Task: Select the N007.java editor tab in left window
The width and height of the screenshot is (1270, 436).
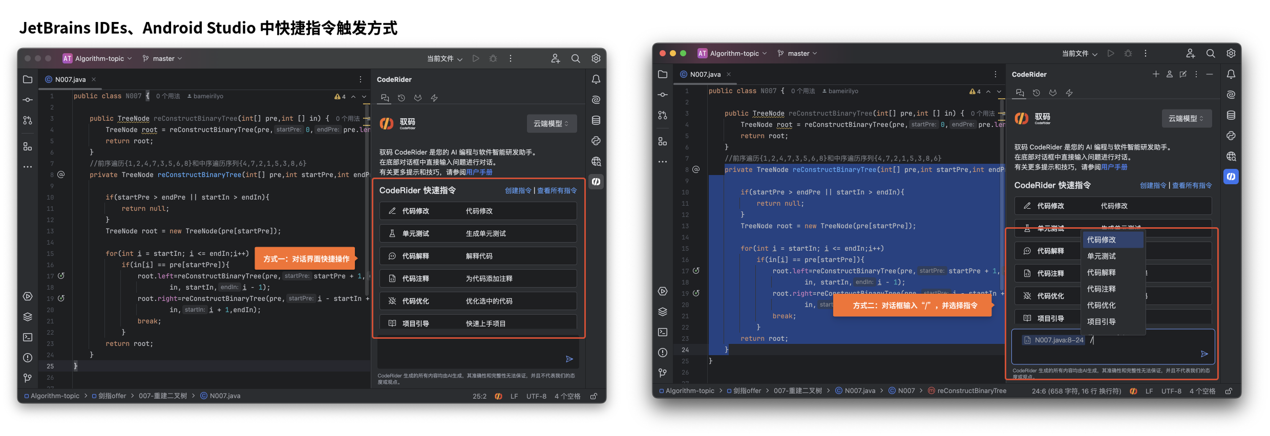Action: coord(71,79)
